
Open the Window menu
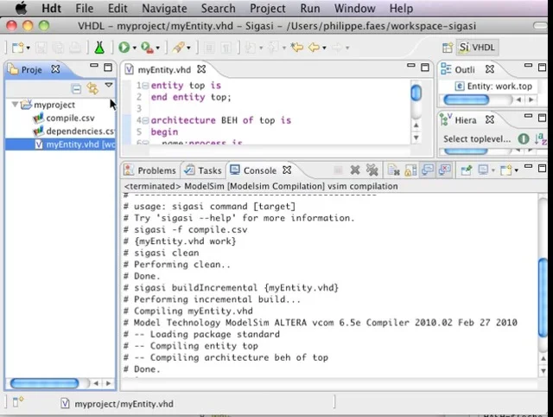click(354, 8)
